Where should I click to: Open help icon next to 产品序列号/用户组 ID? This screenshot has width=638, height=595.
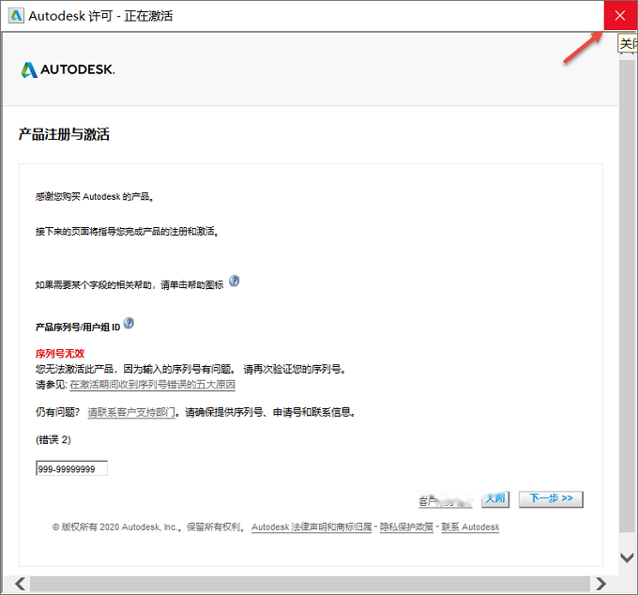(129, 323)
